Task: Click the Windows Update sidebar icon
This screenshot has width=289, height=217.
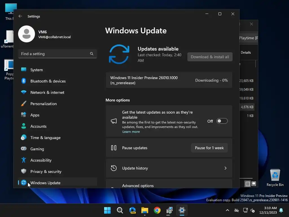Action: [x=24, y=183]
